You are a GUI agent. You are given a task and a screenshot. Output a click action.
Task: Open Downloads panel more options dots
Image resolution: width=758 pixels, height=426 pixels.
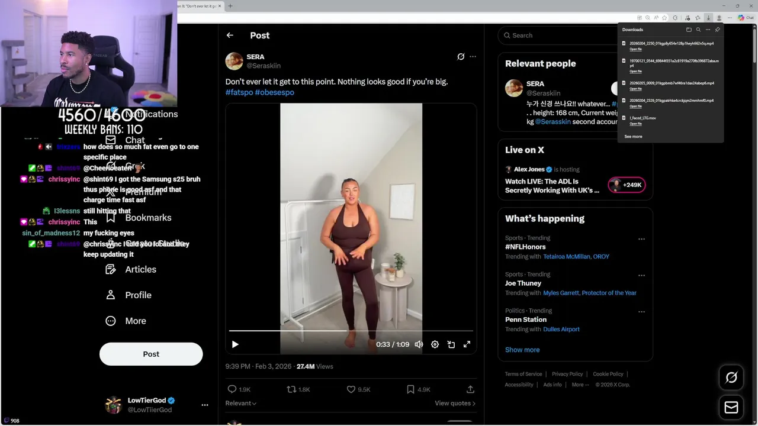708,30
